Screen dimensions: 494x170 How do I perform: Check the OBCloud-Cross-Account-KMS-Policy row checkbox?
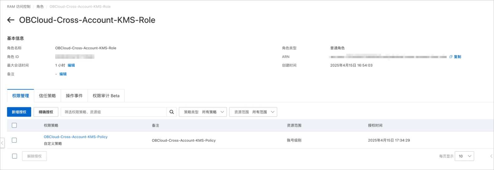click(14, 140)
